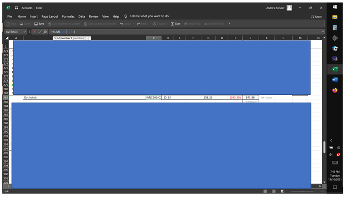This screenshot has width=347, height=197.
Task: Click the Middle Align button
Action: click(214, 24)
